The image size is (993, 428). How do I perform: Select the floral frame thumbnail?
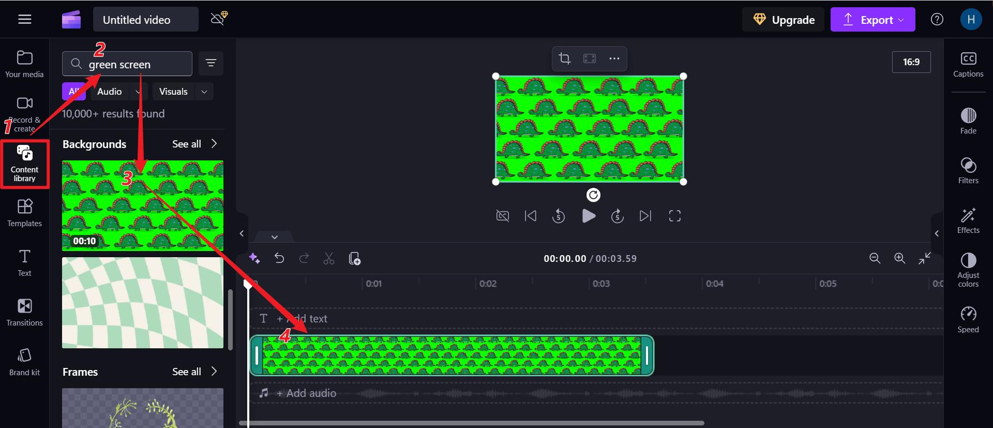pos(143,408)
